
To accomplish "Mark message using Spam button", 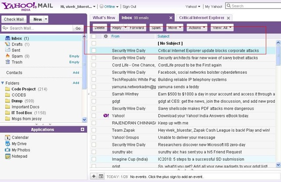I will 156,28.
